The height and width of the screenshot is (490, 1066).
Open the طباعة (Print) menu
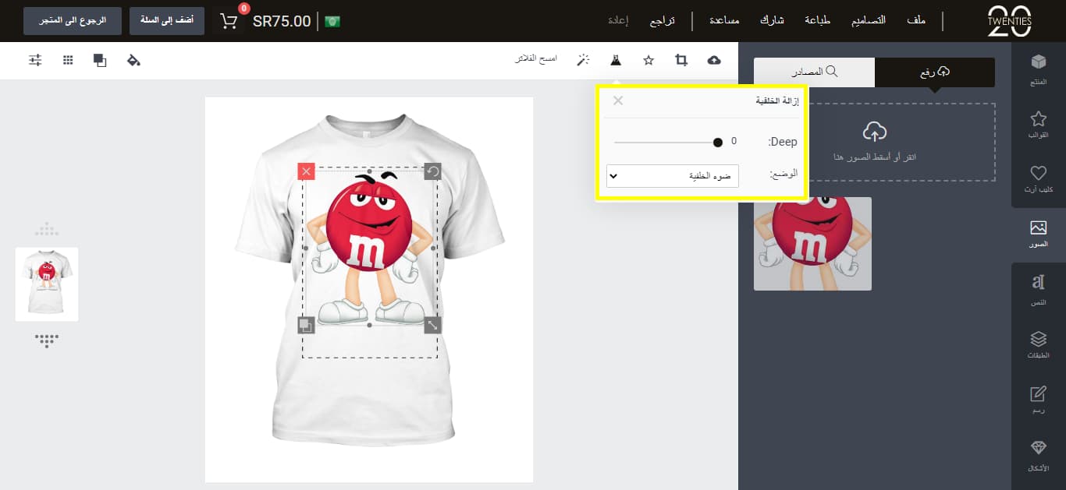coord(817,20)
